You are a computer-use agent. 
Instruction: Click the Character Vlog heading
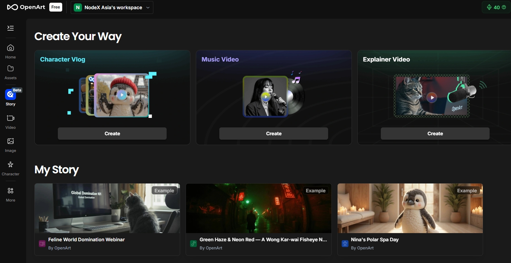pyautogui.click(x=63, y=59)
